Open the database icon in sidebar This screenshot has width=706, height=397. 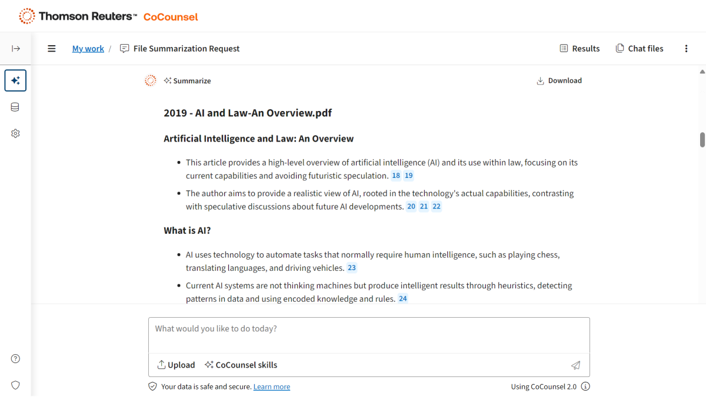coord(15,107)
